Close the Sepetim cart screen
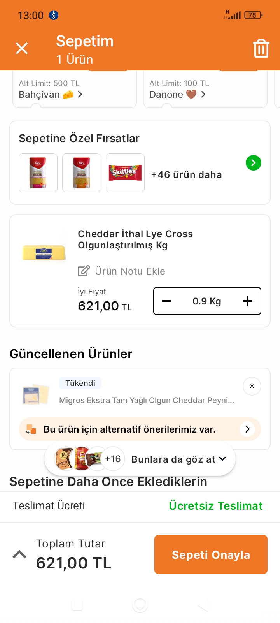280x623 pixels. coord(22,48)
